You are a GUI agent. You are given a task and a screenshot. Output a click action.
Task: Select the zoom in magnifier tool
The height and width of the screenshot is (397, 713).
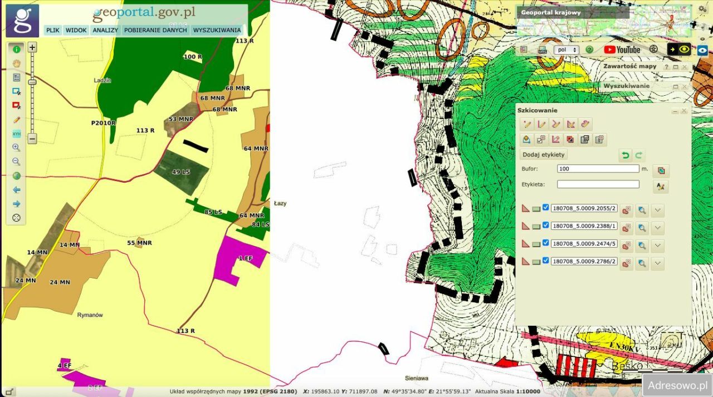pyautogui.click(x=16, y=148)
